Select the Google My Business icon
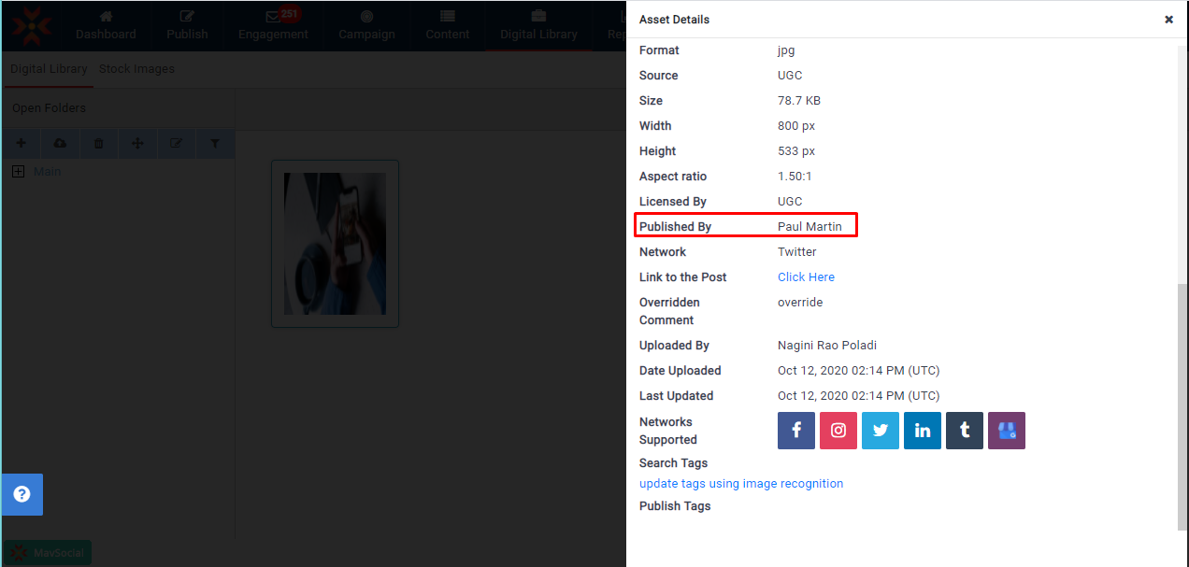The image size is (1189, 567). coord(1007,431)
